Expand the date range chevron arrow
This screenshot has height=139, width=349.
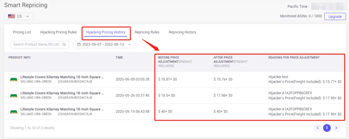pos(129,44)
